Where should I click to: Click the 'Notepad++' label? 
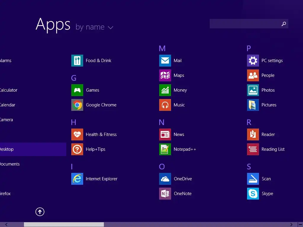coord(185,149)
